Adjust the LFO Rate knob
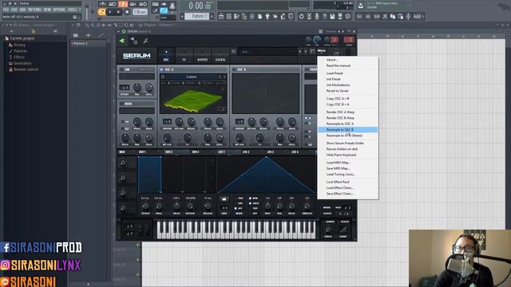 267,206
